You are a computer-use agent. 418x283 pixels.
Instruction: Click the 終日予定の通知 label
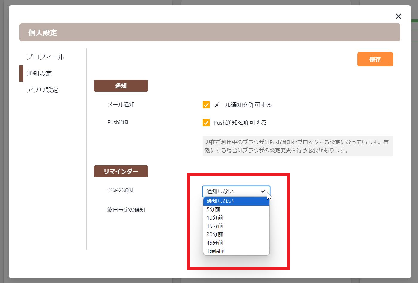click(x=126, y=210)
